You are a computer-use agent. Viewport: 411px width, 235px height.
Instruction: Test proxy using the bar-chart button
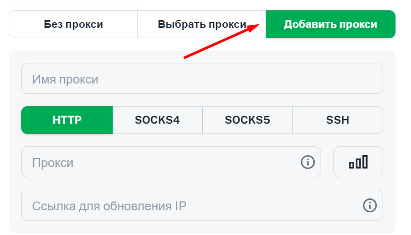358,162
